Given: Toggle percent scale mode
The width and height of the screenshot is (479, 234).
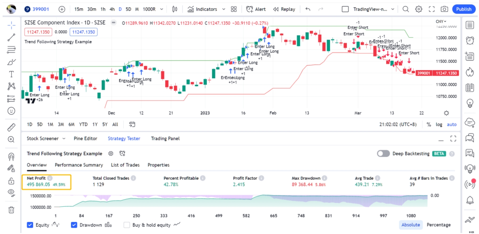Looking at the screenshot, I should [x=429, y=124].
